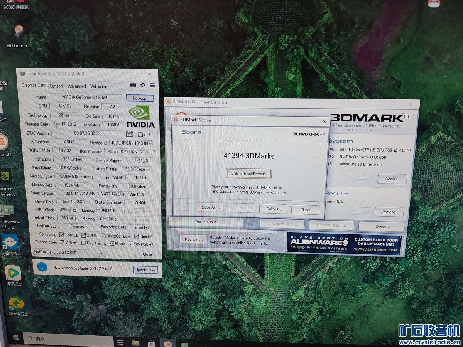Screen dimensions: 463x347
Task: Toggle the OpenCL checkbox
Action: point(62,235)
